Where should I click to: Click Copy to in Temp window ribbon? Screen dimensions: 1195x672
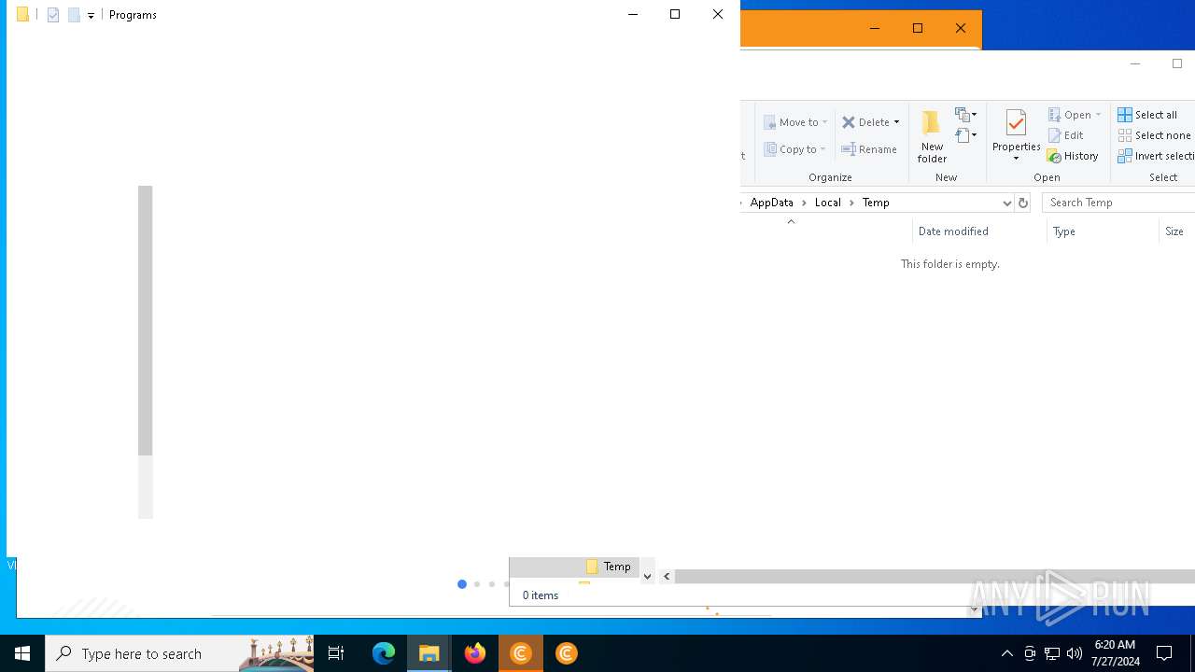(x=794, y=149)
